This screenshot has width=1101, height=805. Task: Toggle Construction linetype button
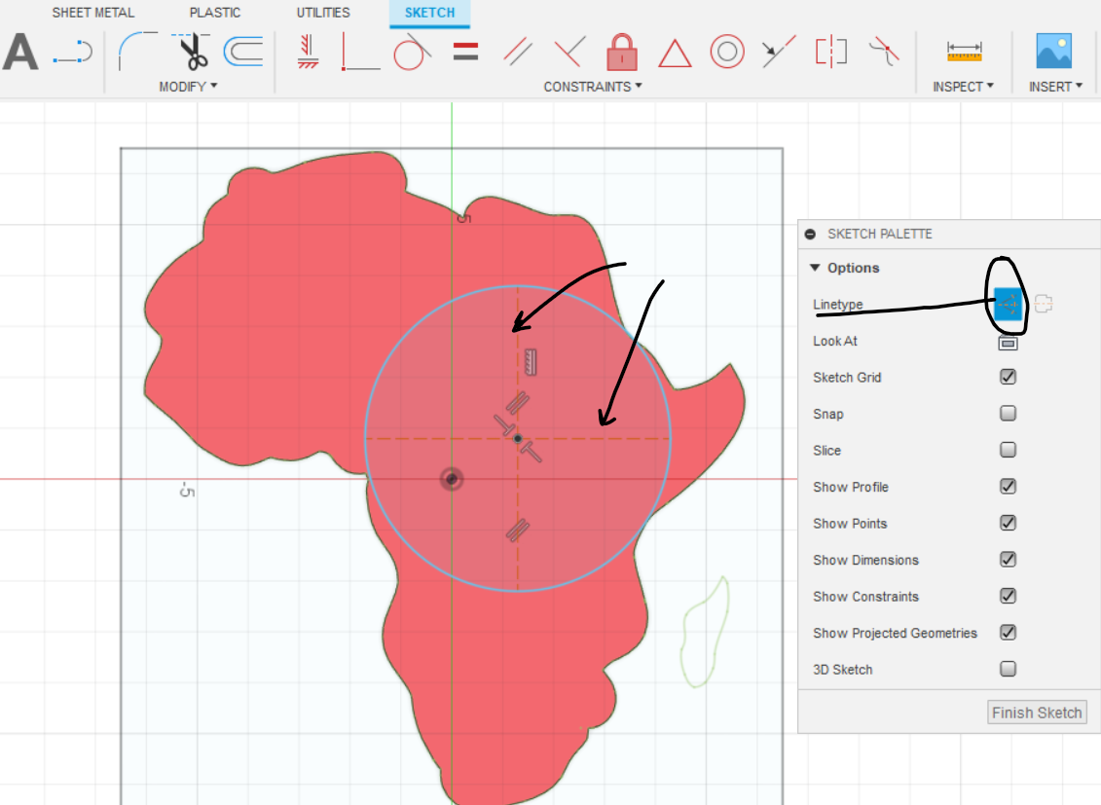click(x=1009, y=304)
